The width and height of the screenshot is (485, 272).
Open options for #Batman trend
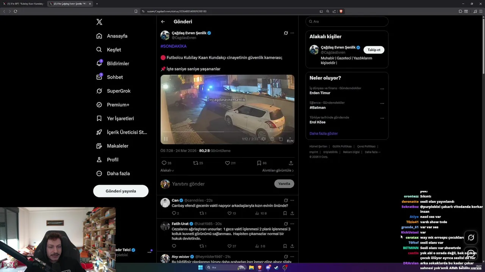pyautogui.click(x=382, y=103)
